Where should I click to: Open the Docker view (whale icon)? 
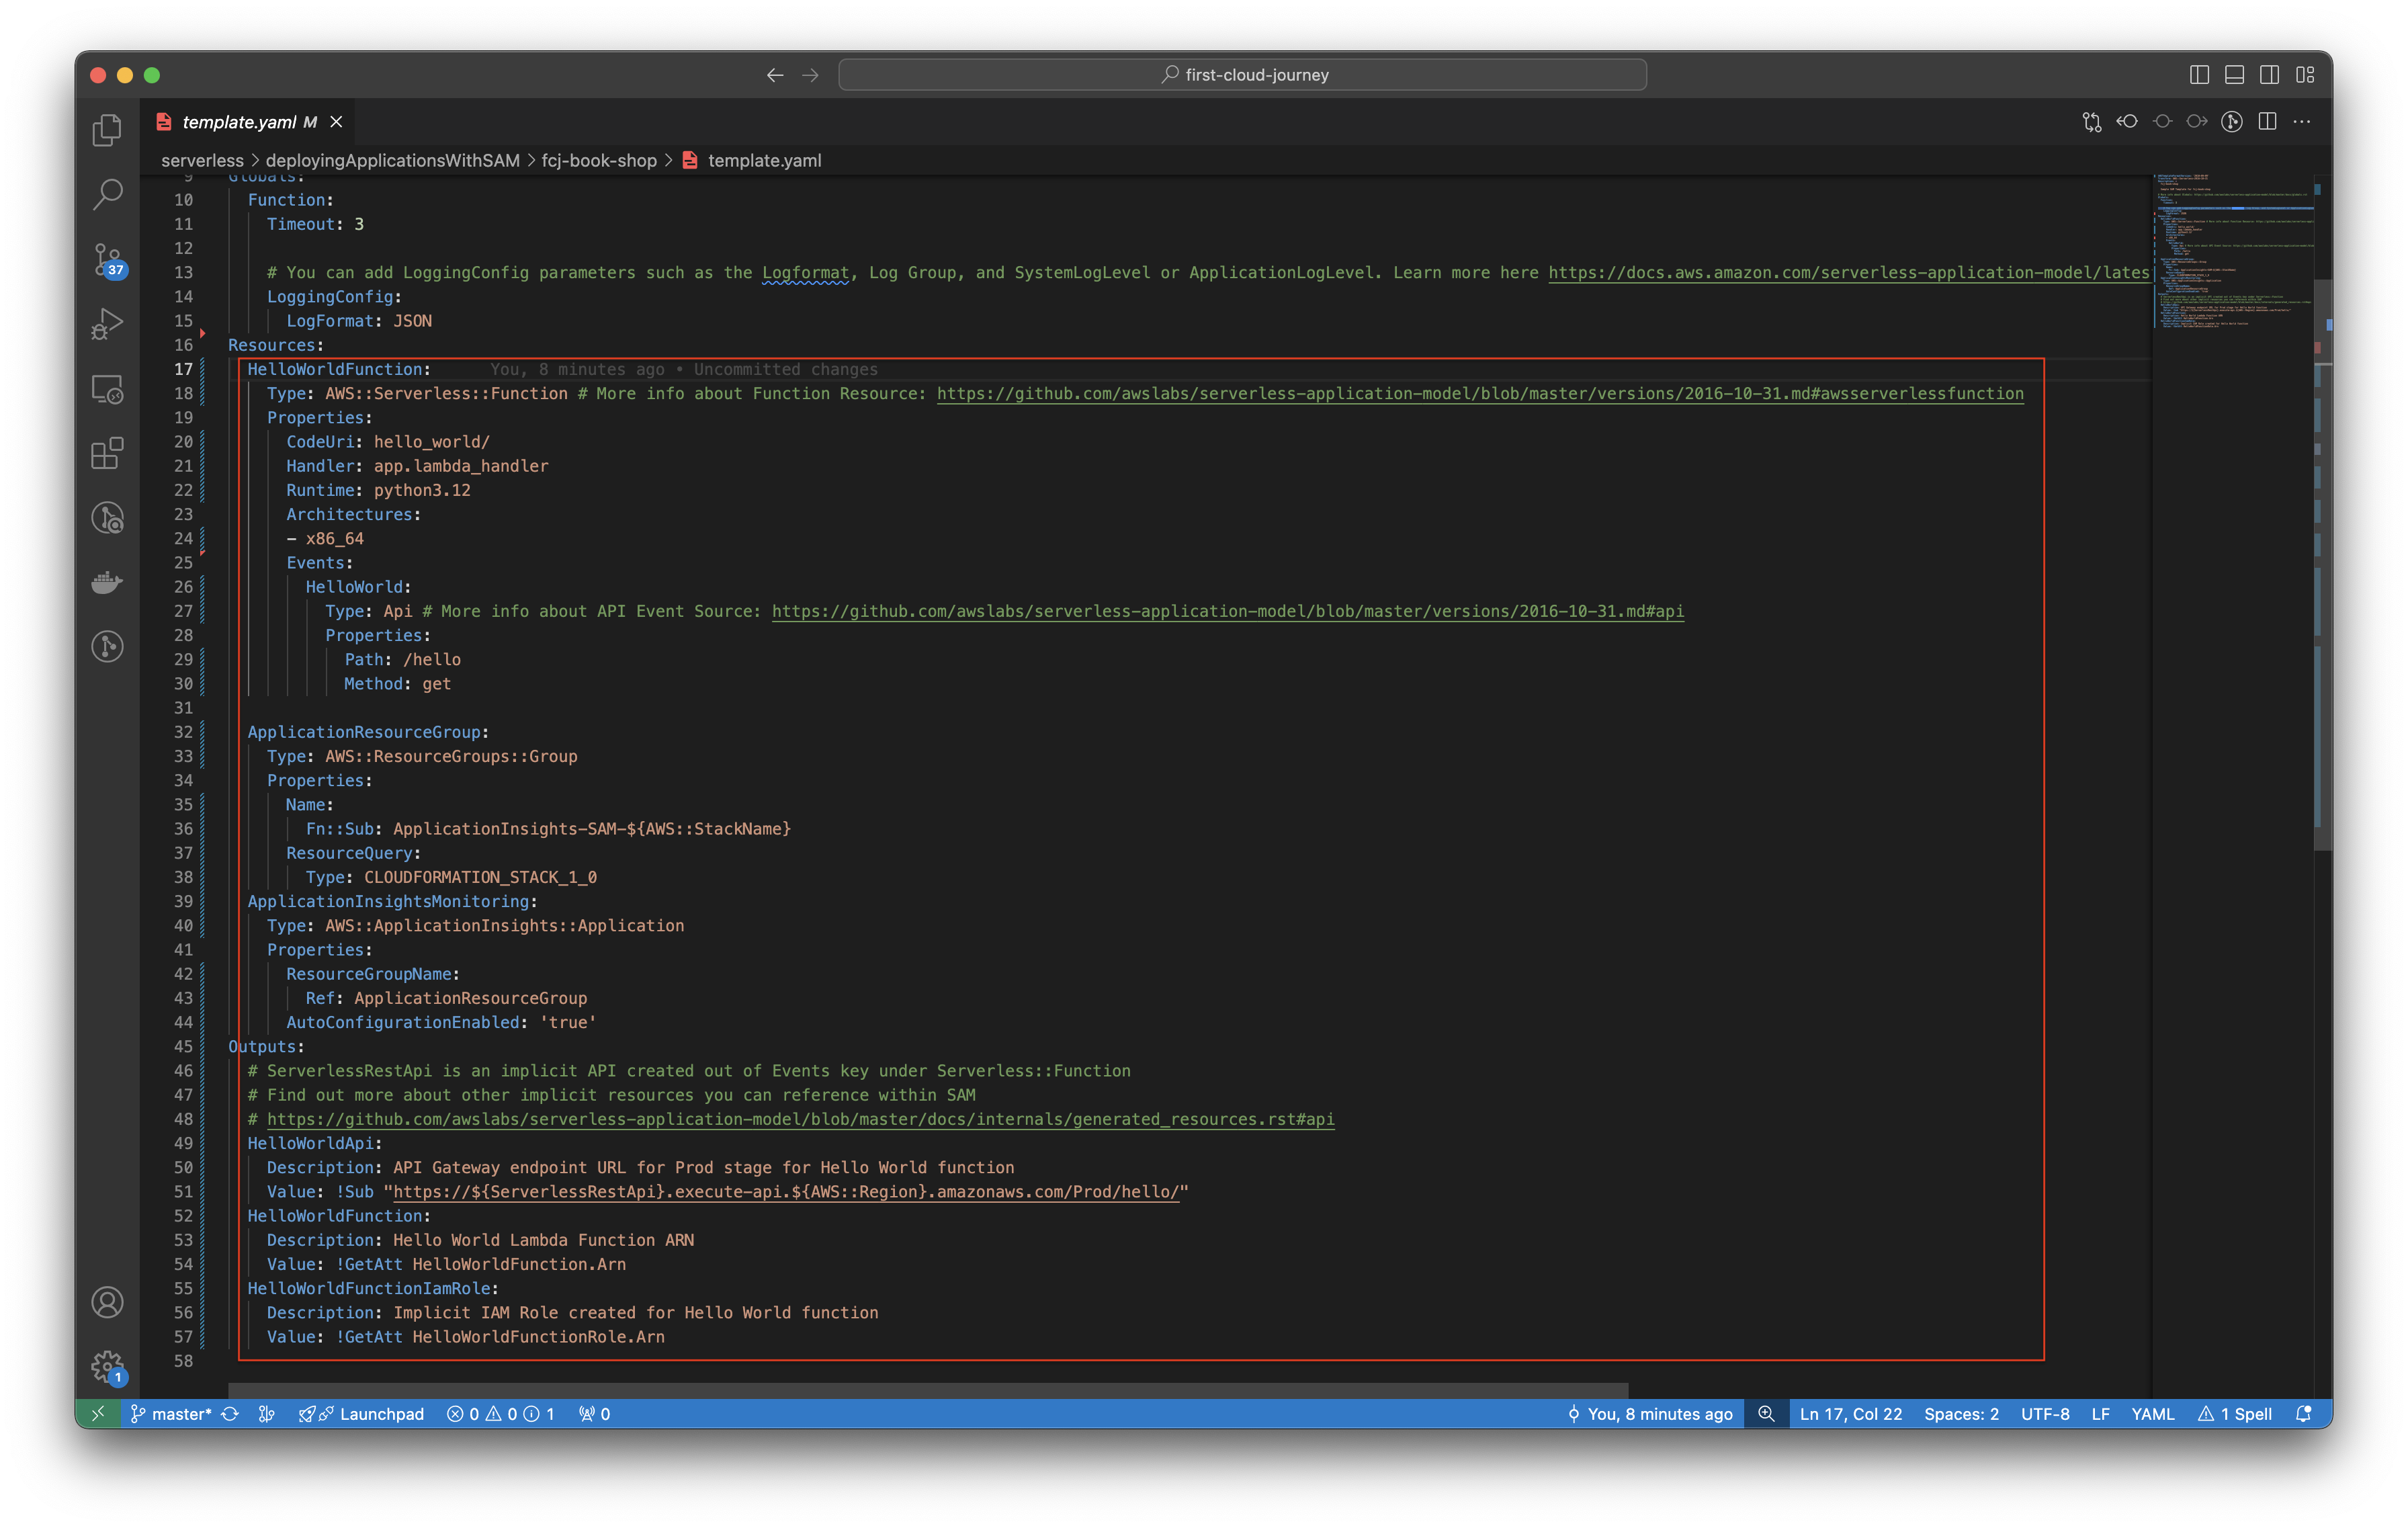(107, 582)
